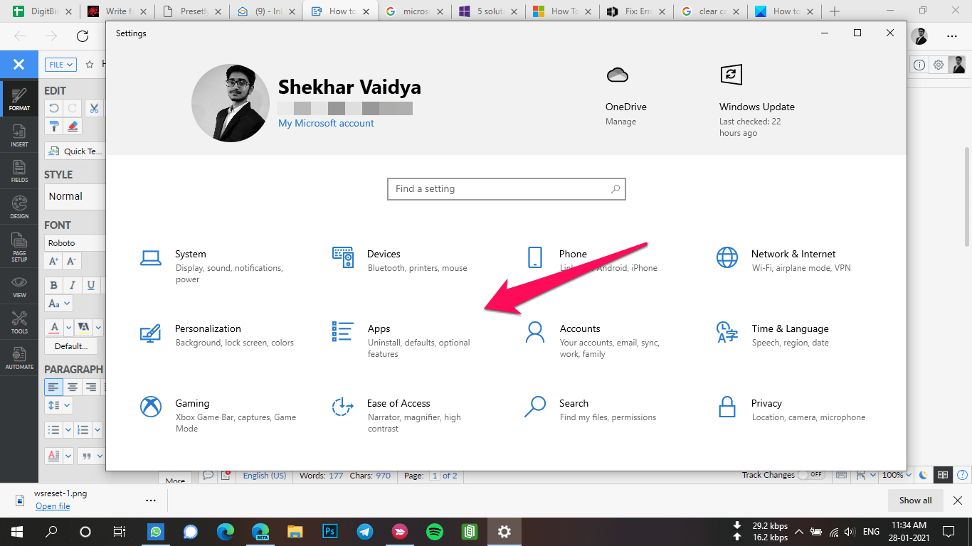
Task: Click the font color A swatch
Action: click(x=54, y=328)
